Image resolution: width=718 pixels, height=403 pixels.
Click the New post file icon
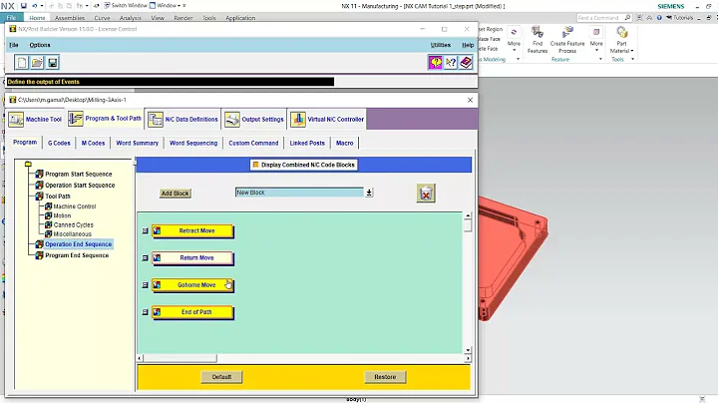(x=22, y=62)
